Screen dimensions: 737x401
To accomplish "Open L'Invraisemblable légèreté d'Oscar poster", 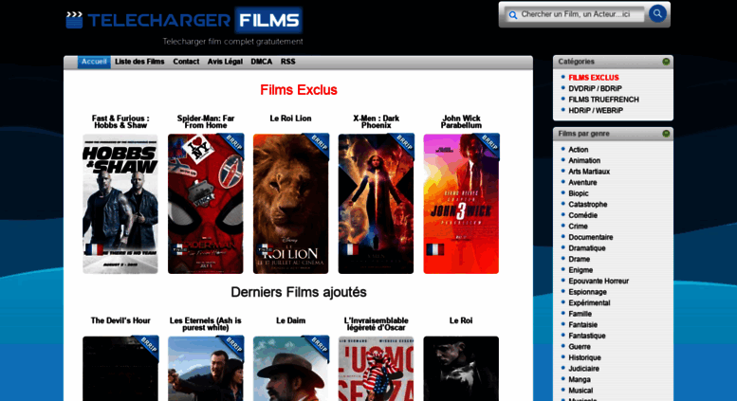I will pos(376,369).
